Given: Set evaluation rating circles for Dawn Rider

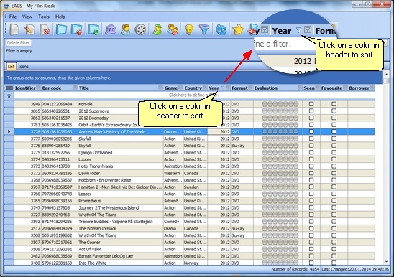Looking at the screenshot, I should coord(280,173).
